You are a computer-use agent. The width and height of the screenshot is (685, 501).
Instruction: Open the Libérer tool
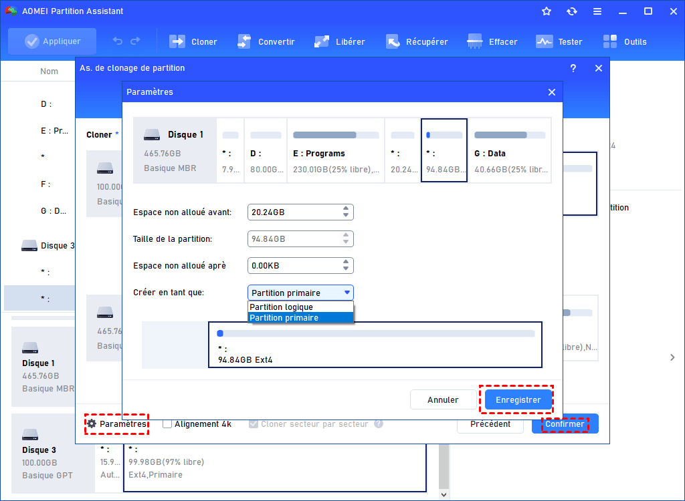(x=339, y=41)
